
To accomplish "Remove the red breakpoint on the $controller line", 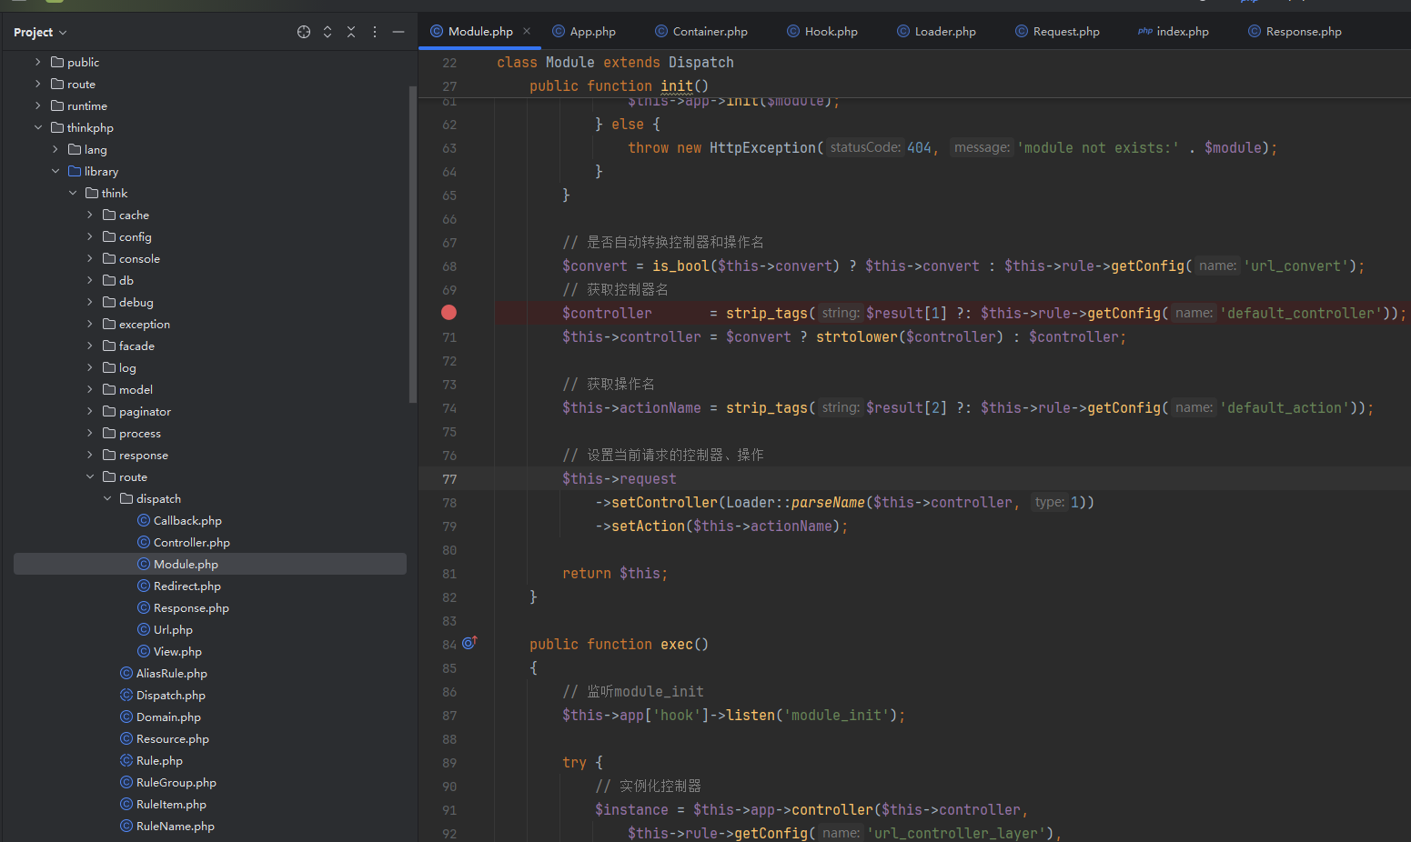I will pos(448,313).
